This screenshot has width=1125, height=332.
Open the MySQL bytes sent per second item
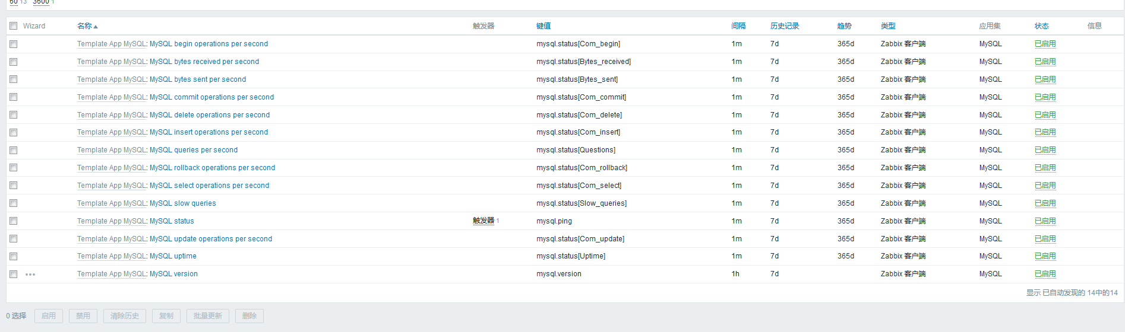pyautogui.click(x=198, y=79)
